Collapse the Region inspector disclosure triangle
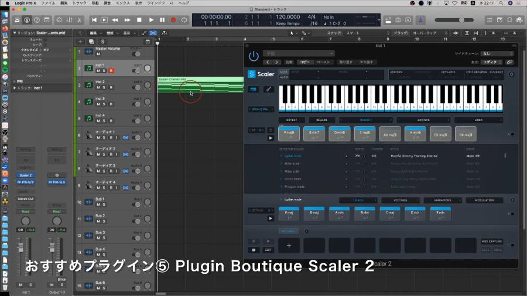527x296 pixels. (x=15, y=33)
